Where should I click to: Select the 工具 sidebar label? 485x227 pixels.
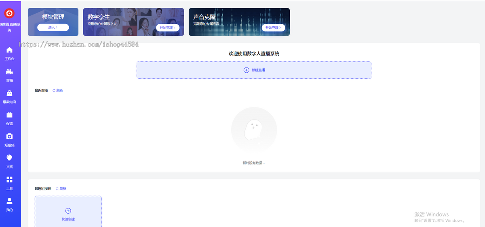tap(9, 188)
